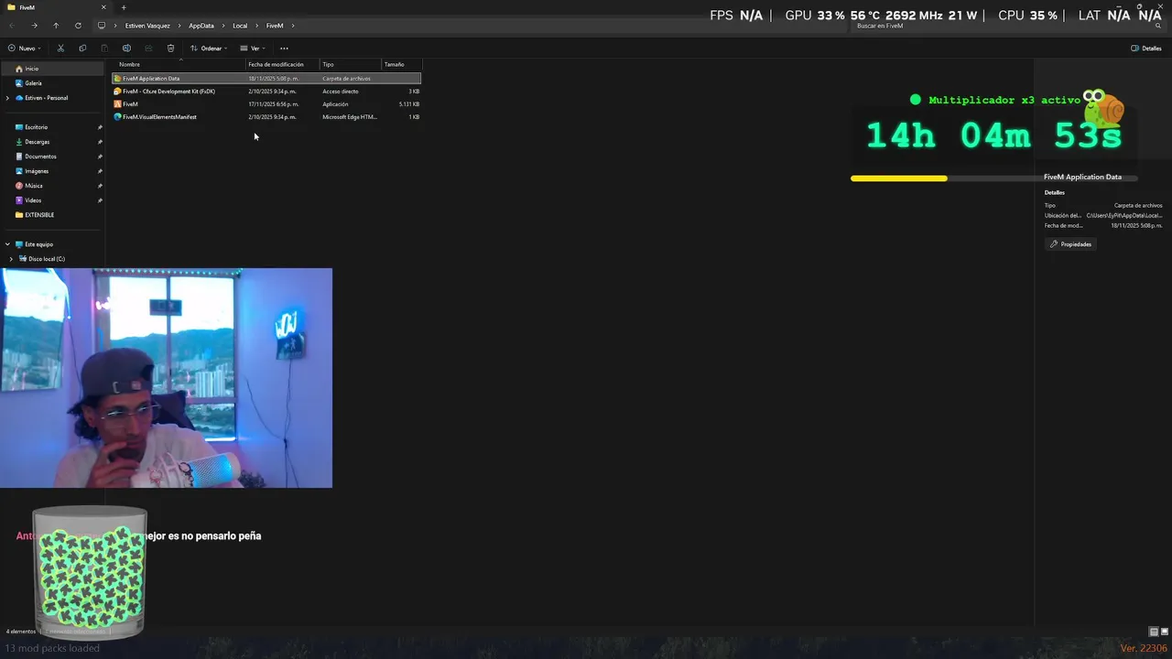1172x659 pixels.
Task: Close the FiveM explorer tab
Action: click(x=103, y=7)
